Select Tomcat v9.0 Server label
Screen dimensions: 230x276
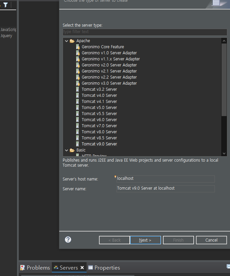coord(99,144)
